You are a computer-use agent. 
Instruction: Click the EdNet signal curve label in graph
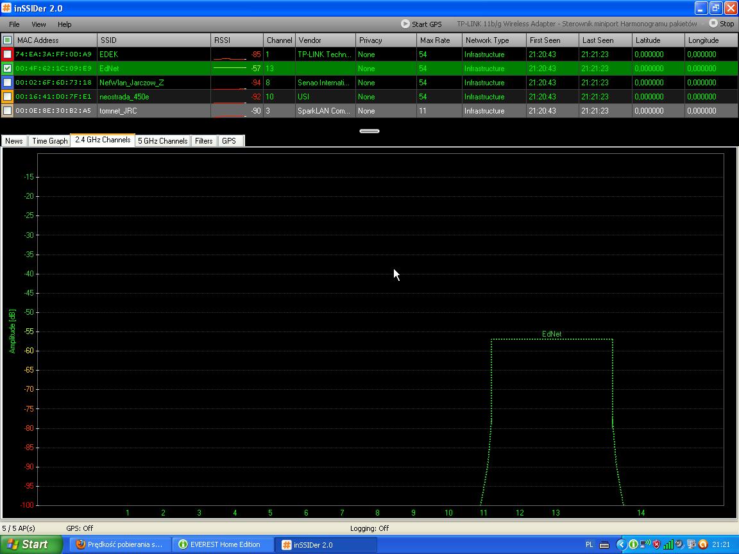tap(552, 334)
